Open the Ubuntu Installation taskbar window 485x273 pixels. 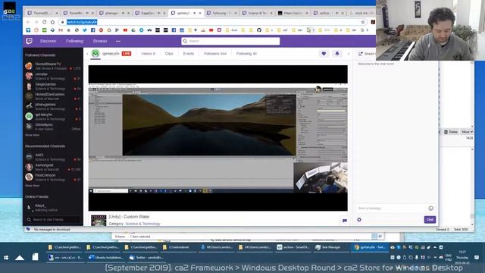point(106,257)
